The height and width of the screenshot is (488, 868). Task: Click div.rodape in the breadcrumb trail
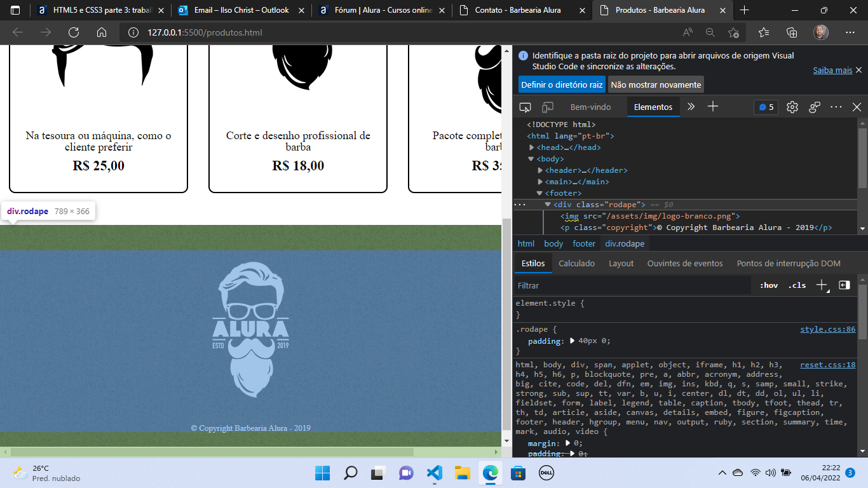tap(625, 243)
